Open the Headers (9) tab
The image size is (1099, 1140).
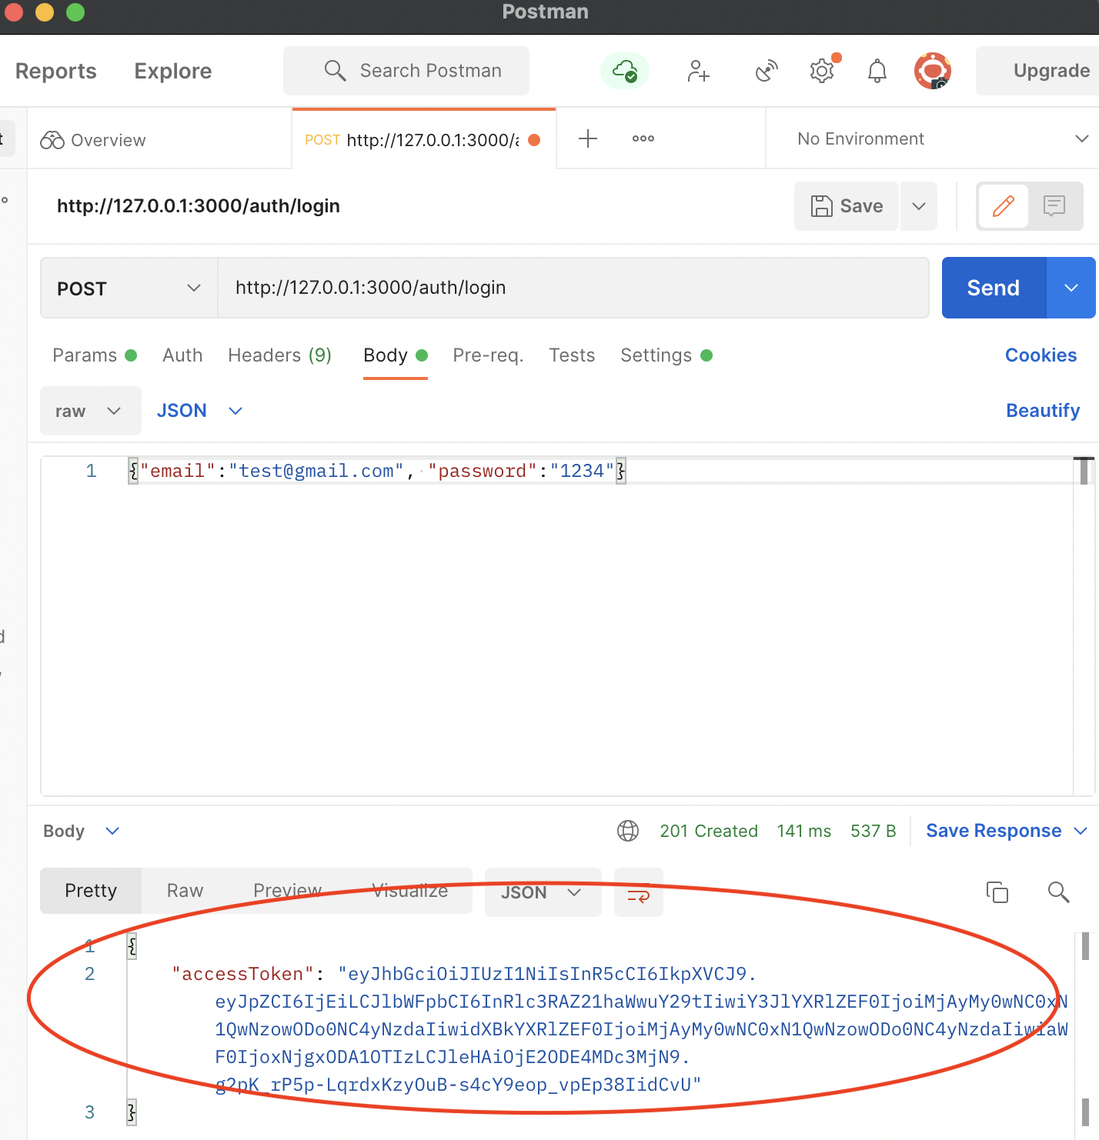(x=279, y=355)
